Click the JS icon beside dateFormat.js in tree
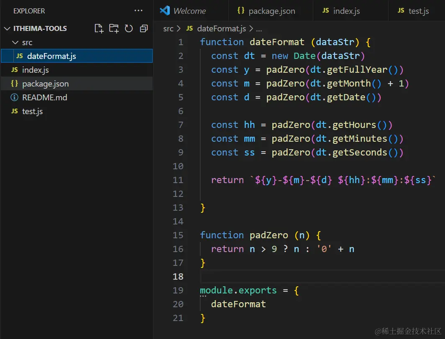 click(20, 56)
